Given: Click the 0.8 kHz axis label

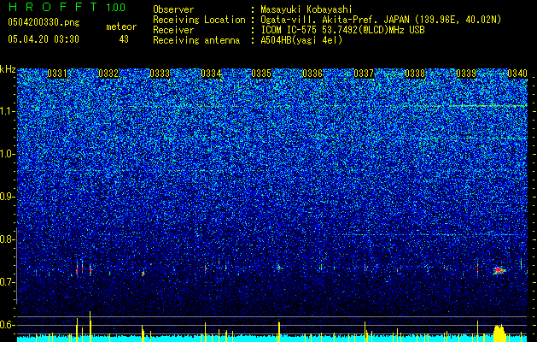Looking at the screenshot, I should coord(6,239).
